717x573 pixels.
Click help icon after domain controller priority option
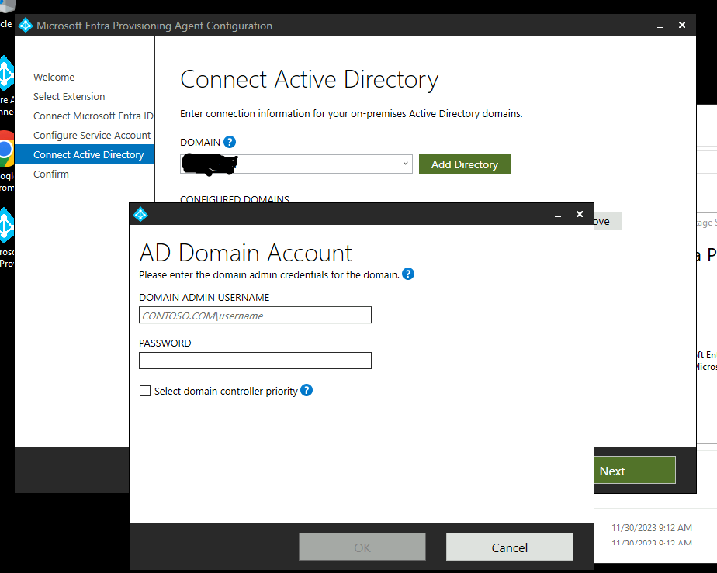point(307,391)
